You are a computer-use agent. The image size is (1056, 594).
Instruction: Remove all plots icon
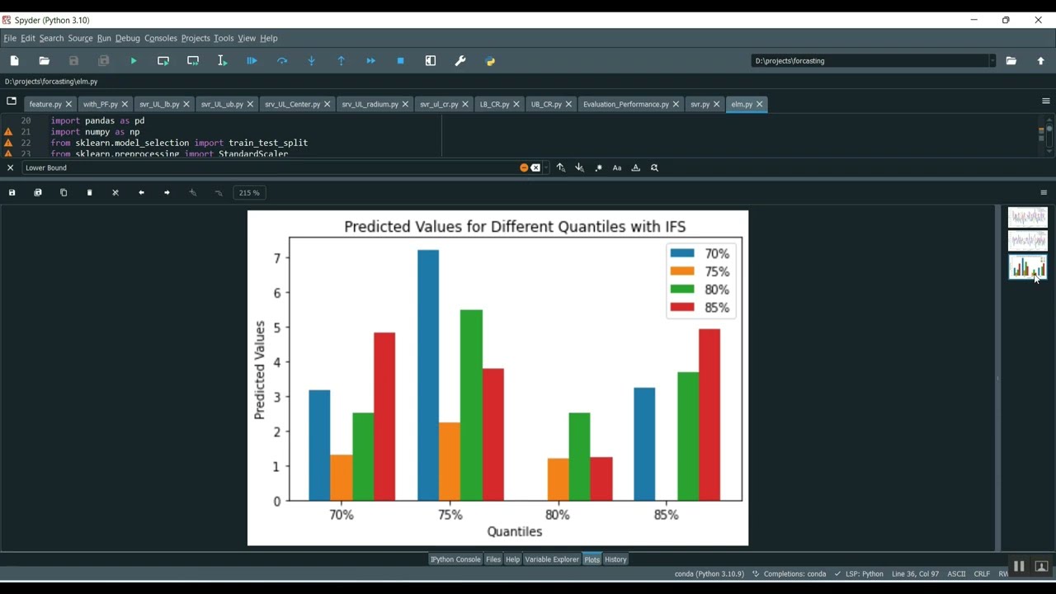tap(115, 193)
